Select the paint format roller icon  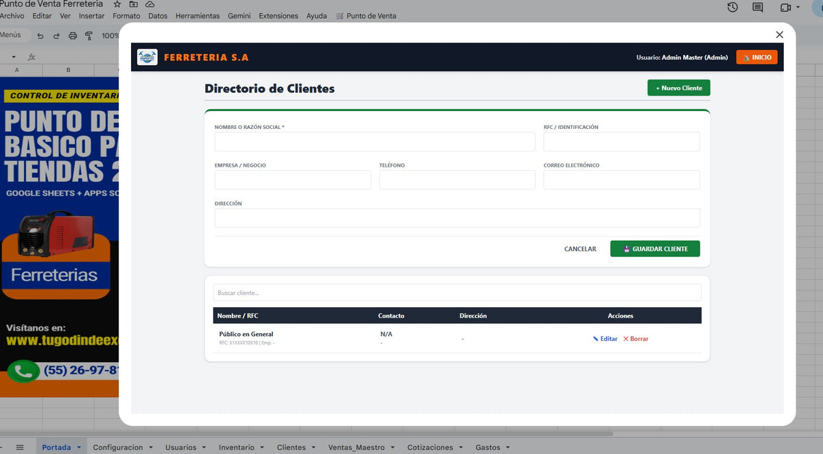(x=88, y=36)
